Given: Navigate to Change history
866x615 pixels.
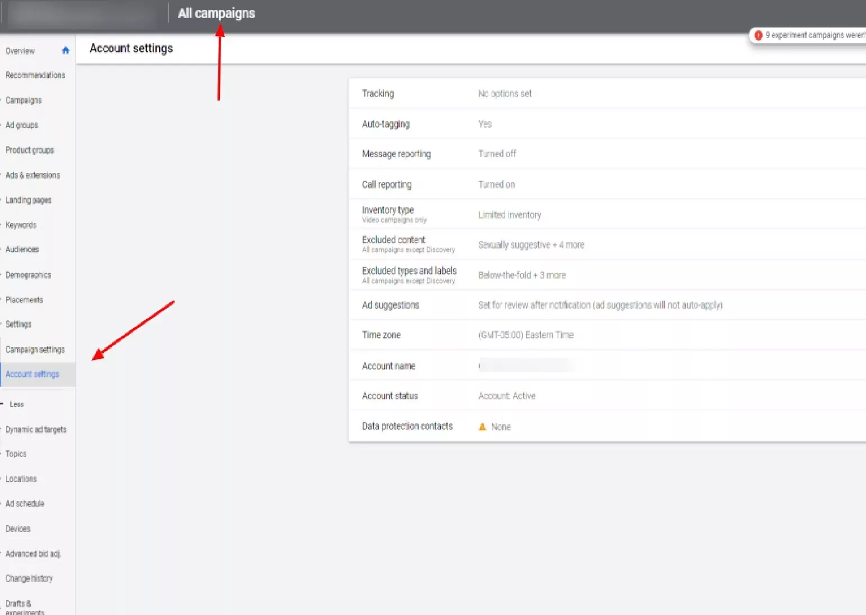Looking at the screenshot, I should pyautogui.click(x=29, y=578).
